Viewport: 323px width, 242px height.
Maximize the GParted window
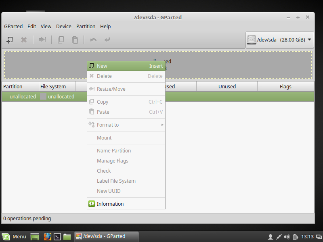(298, 17)
